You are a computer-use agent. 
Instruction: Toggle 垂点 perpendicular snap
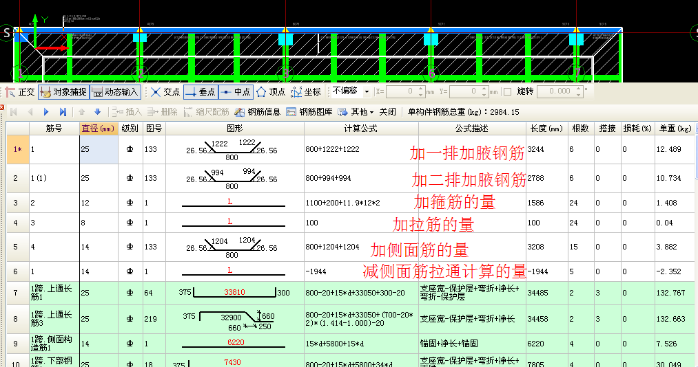click(201, 92)
